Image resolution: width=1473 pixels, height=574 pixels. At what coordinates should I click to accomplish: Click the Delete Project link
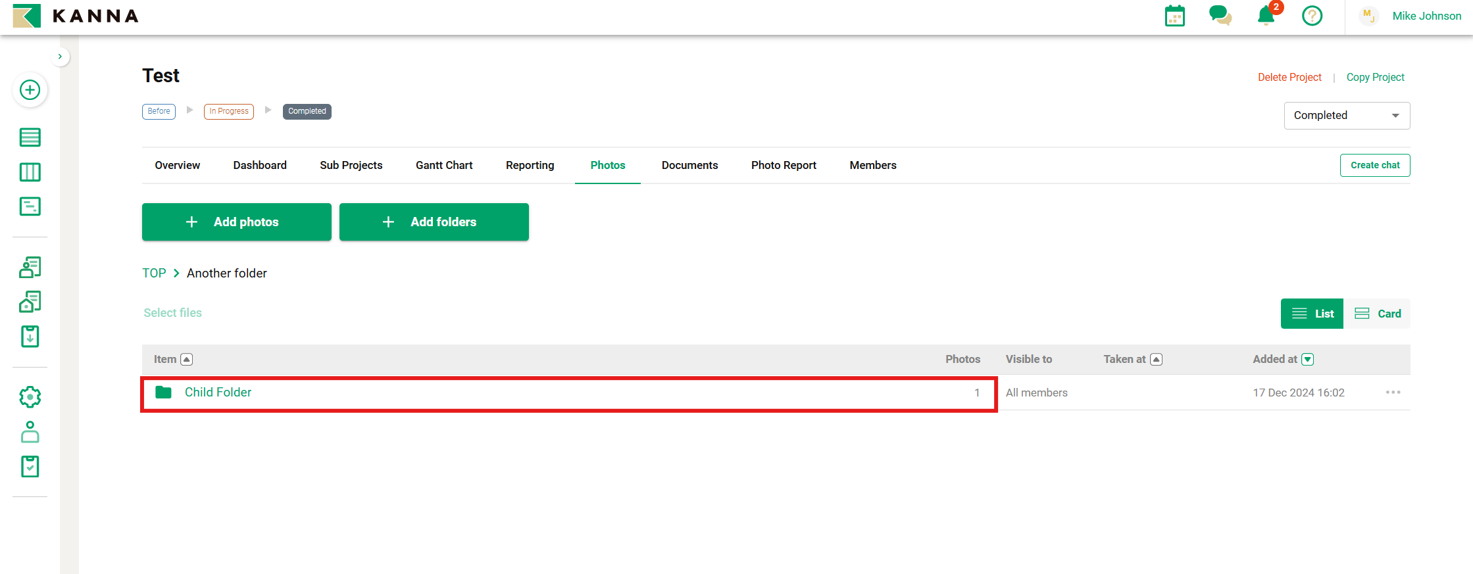point(1289,77)
